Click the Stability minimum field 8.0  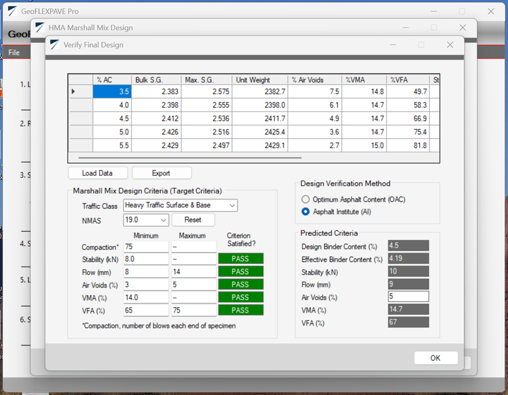[x=146, y=259]
